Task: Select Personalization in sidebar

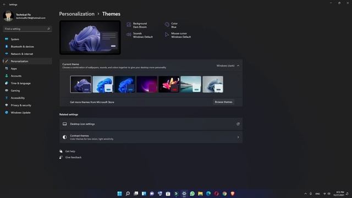Action: tap(28, 61)
